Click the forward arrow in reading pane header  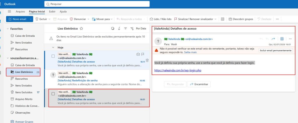[x=273, y=39]
